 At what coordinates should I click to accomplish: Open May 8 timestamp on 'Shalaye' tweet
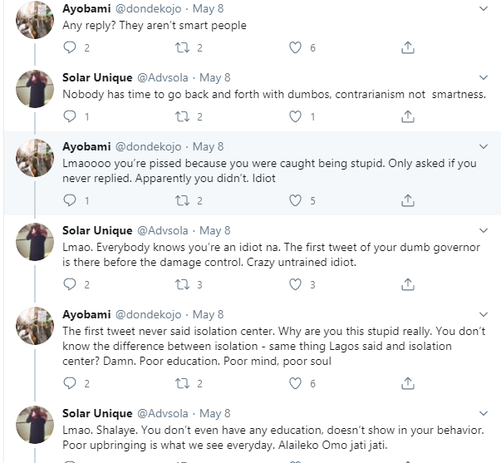pos(214,412)
